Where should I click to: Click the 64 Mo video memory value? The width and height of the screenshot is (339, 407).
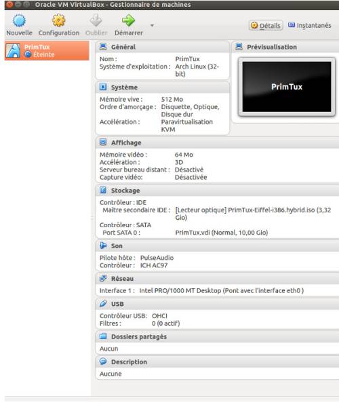tap(184, 155)
